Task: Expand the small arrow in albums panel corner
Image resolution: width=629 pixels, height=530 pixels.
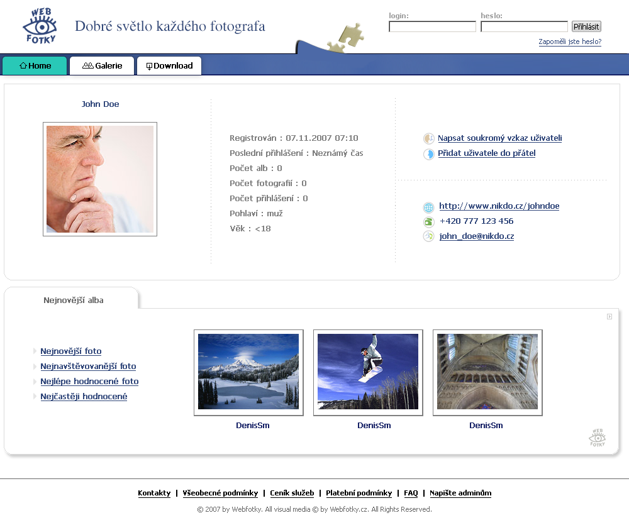Action: (x=610, y=317)
